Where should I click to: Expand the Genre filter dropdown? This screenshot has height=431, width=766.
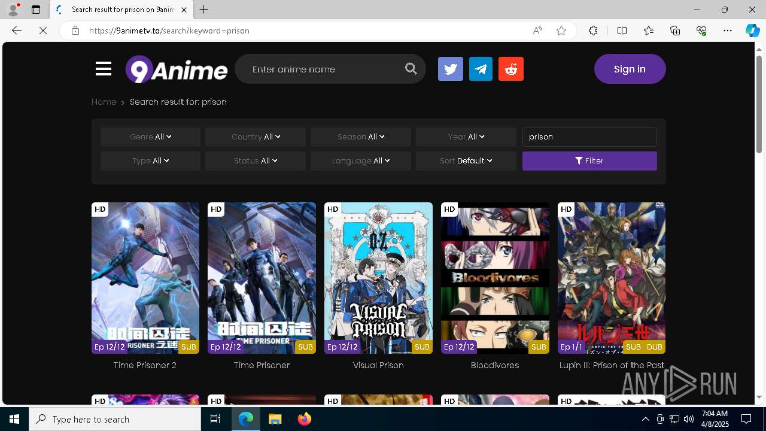coord(150,137)
